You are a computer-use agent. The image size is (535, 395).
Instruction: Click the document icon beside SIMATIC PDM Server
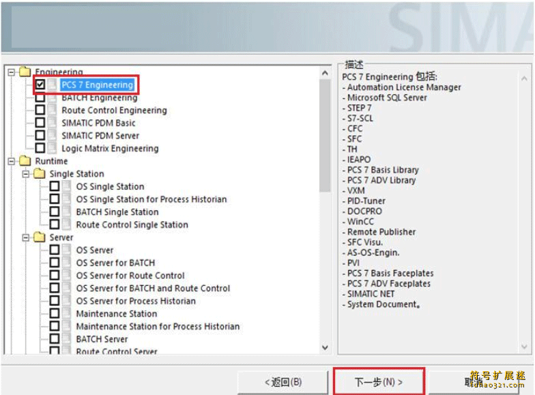[52, 135]
